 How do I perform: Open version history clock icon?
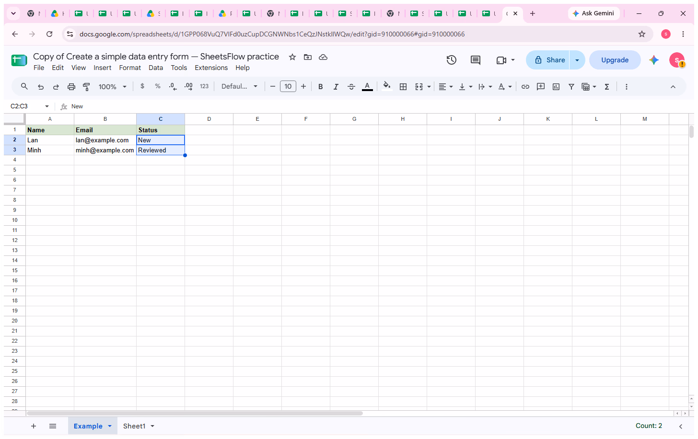[x=451, y=60]
